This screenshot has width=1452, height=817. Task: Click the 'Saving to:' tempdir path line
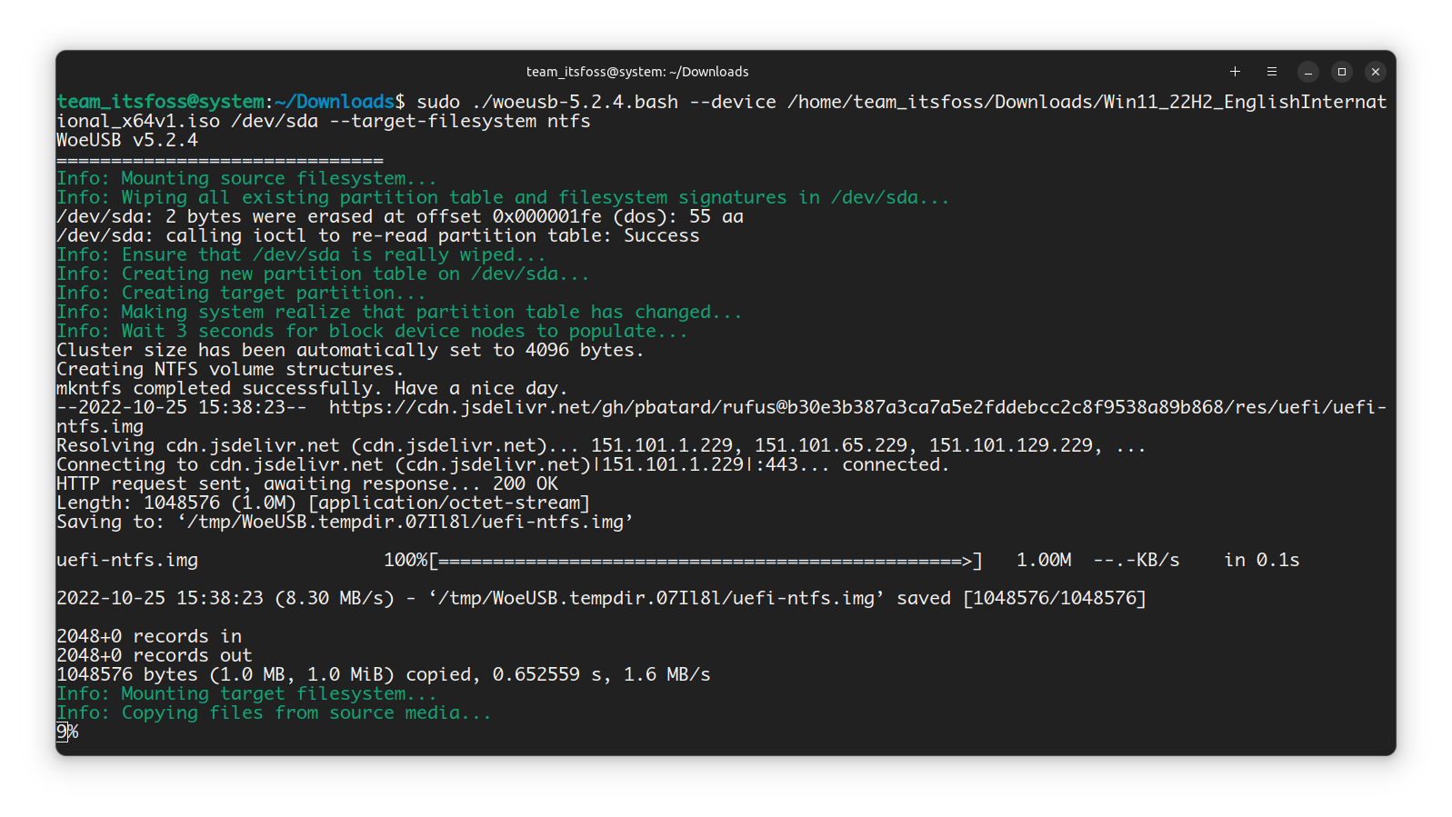345,522
